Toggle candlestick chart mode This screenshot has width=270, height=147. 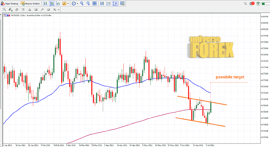tap(52, 3)
